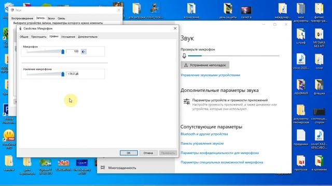Screen dimensions: 332x186
Task: Select the соотноше... сторон desktop icon
Action: [x=319, y=116]
